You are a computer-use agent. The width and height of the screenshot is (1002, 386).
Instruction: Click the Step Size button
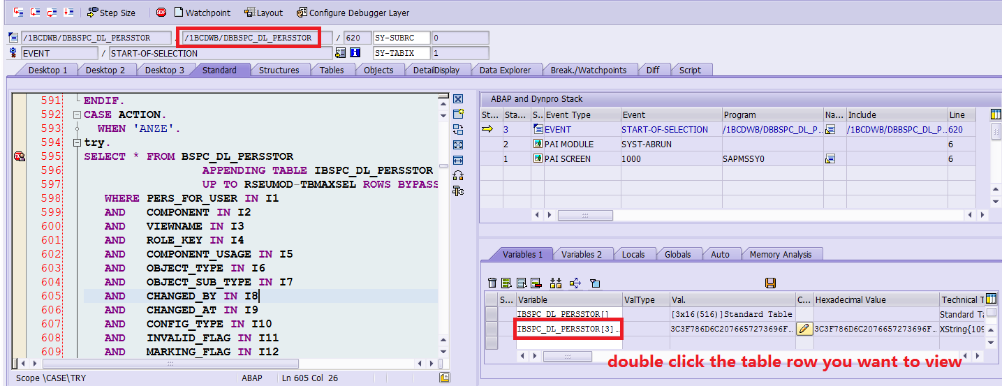coord(112,13)
